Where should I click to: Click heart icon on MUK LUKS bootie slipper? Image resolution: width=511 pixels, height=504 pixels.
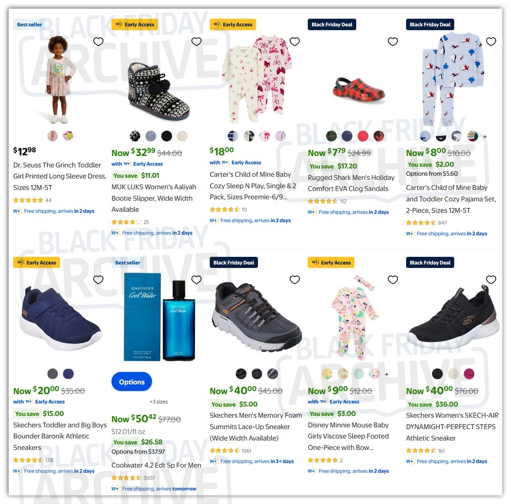point(196,41)
